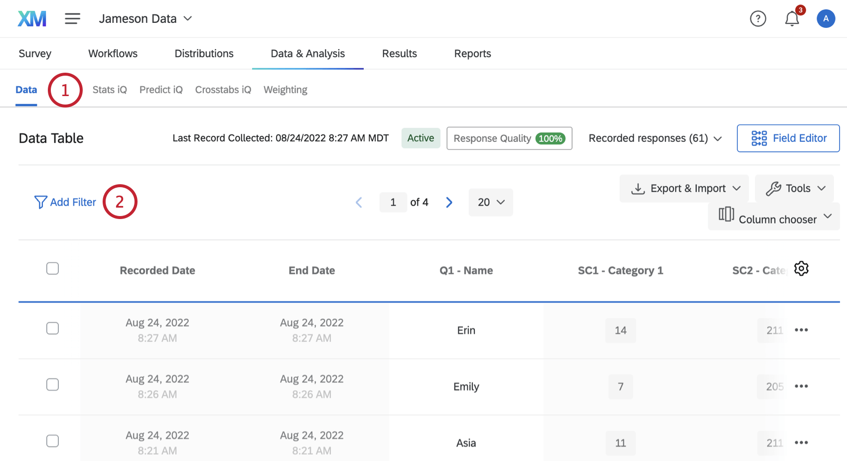Image resolution: width=847 pixels, height=461 pixels.
Task: Open the account avatar menu
Action: pyautogui.click(x=826, y=19)
